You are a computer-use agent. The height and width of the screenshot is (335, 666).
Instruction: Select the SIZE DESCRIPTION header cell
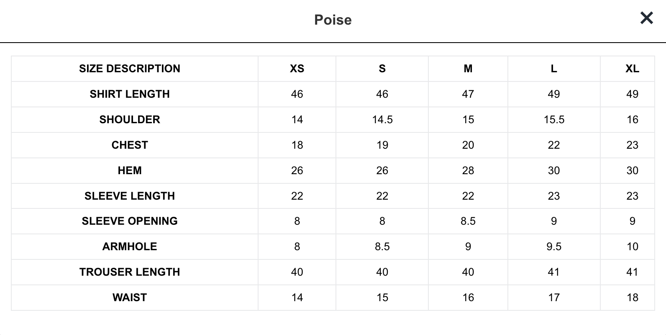coord(130,69)
